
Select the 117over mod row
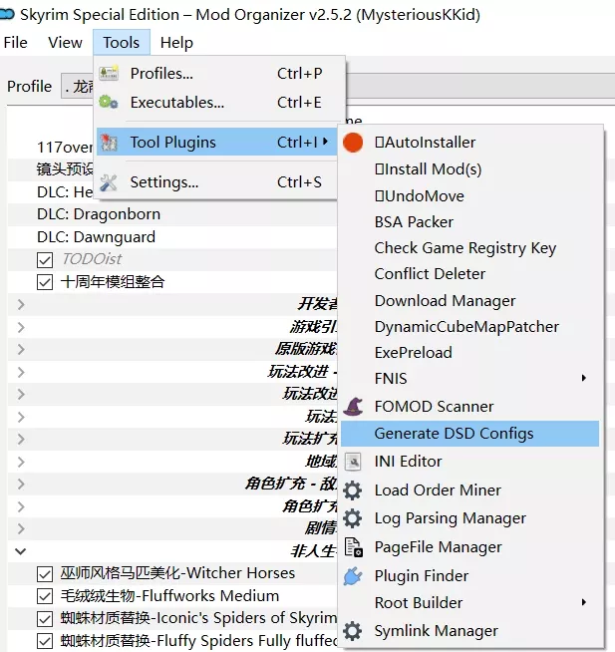point(50,148)
